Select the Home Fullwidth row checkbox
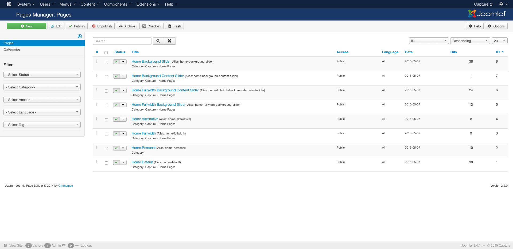Viewport: 513px width, 249px height. pyautogui.click(x=106, y=134)
